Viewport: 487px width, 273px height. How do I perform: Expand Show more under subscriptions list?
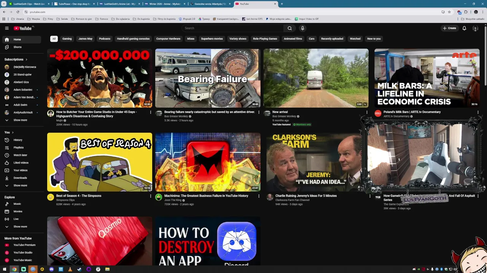click(21, 120)
